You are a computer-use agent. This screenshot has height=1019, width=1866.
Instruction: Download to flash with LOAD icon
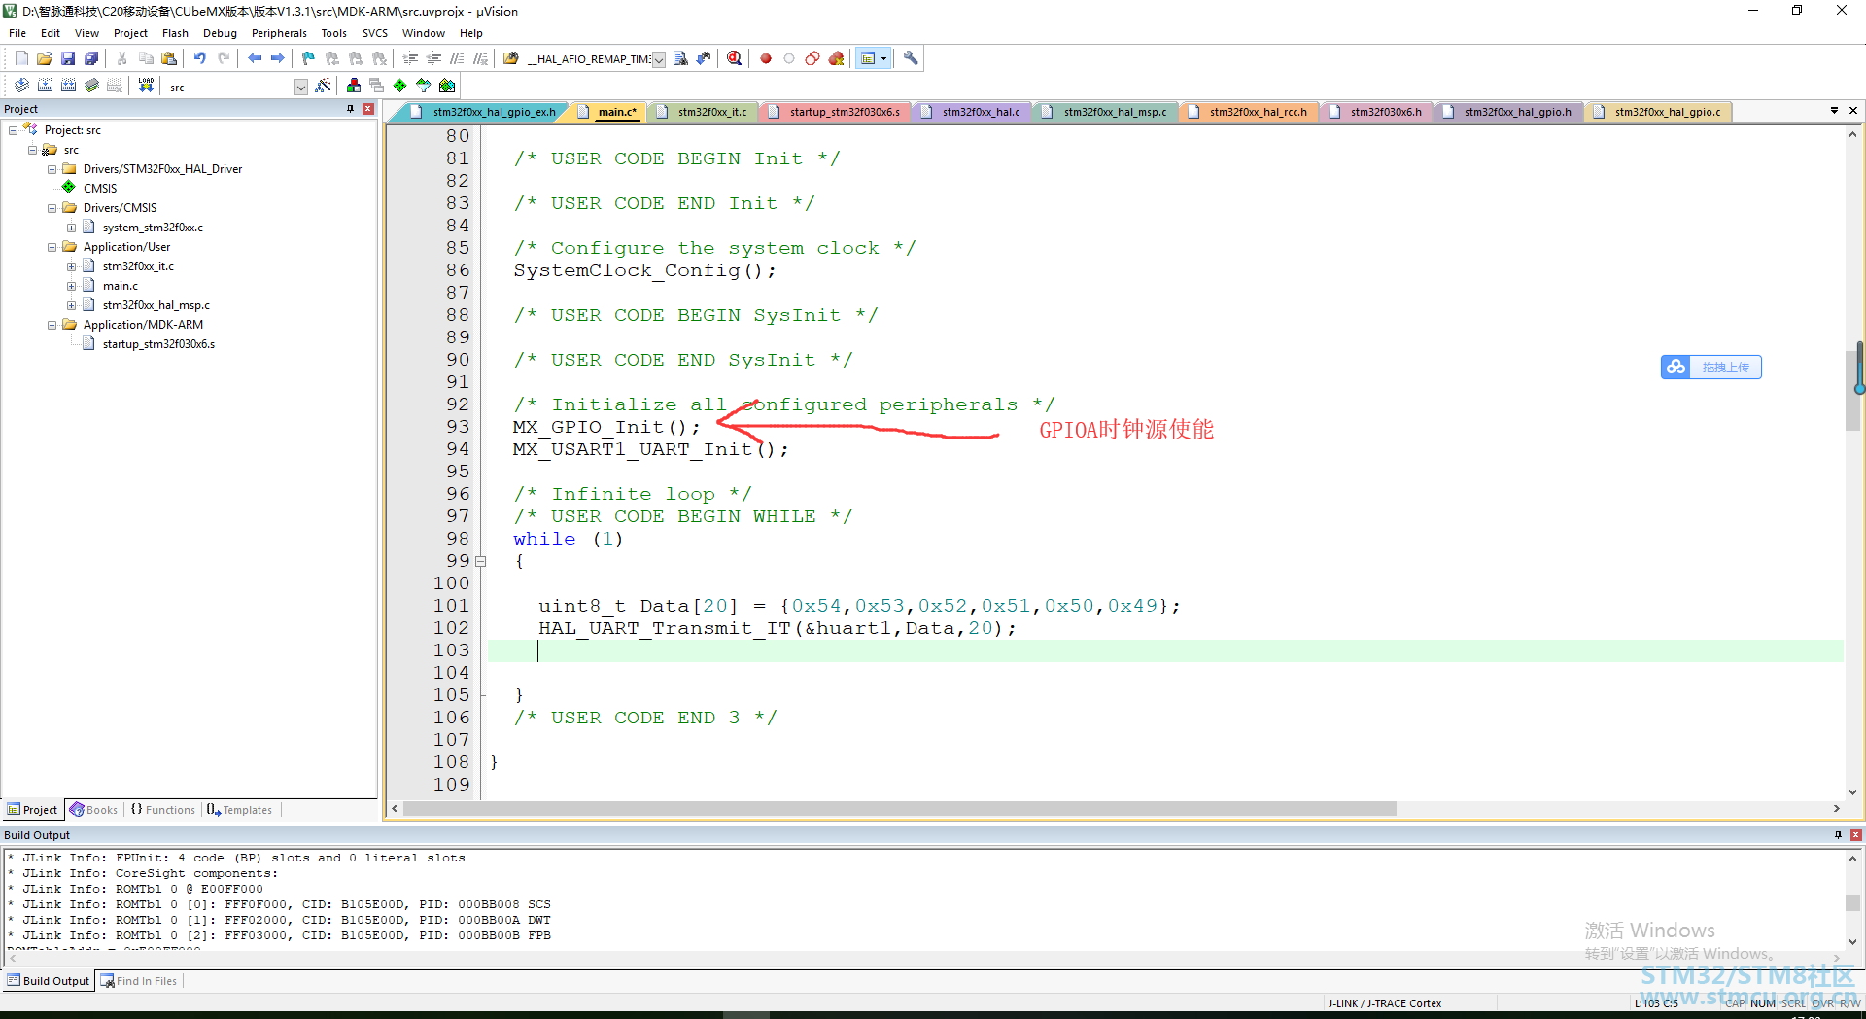pyautogui.click(x=146, y=86)
